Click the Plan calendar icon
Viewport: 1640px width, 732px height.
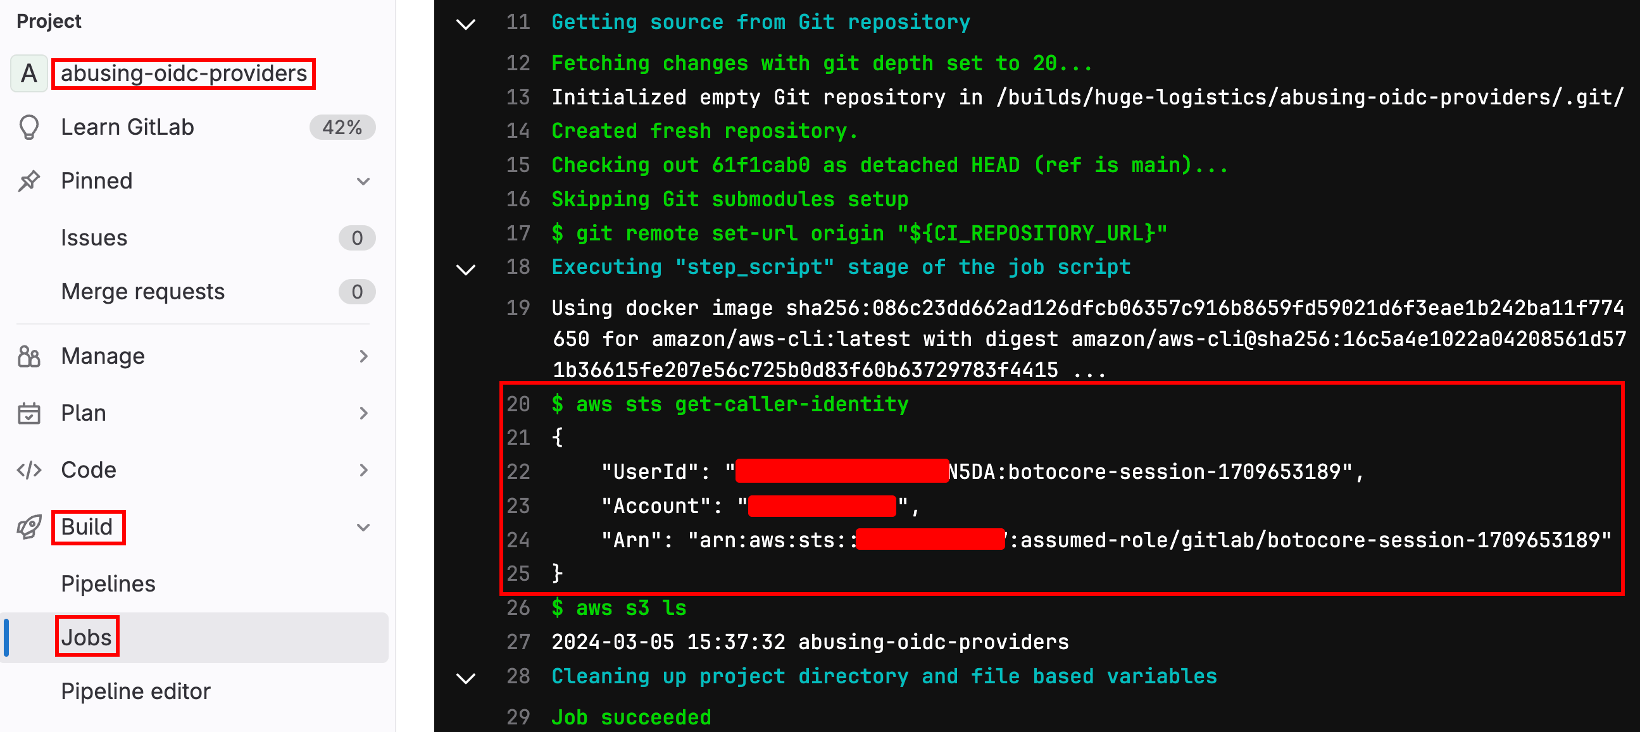(x=29, y=413)
